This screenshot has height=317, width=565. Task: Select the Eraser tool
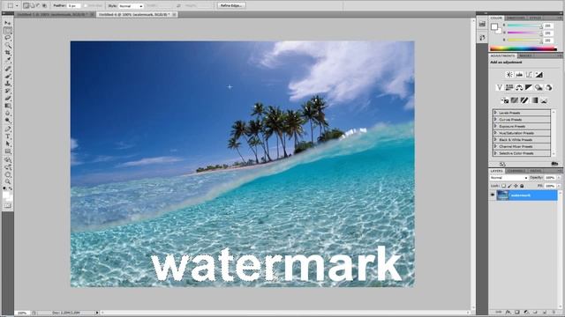click(x=8, y=99)
